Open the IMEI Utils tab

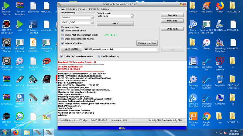click(x=94, y=9)
